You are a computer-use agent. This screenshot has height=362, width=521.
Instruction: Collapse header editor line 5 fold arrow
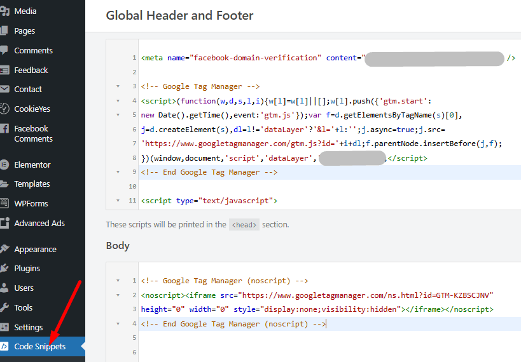118,115
